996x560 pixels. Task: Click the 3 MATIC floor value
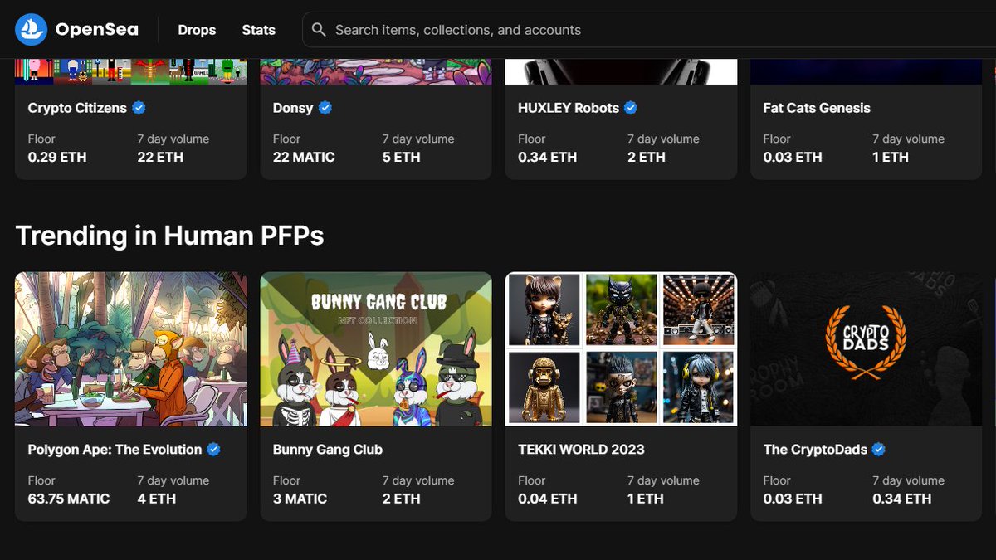(x=300, y=499)
